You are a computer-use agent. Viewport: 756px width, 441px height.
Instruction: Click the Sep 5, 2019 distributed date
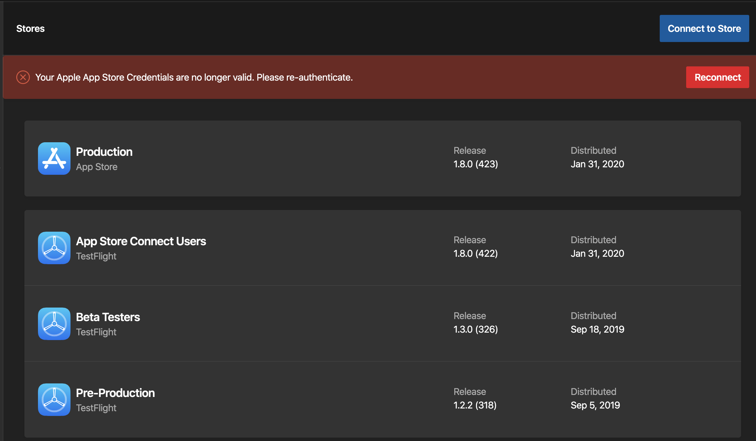[595, 405]
